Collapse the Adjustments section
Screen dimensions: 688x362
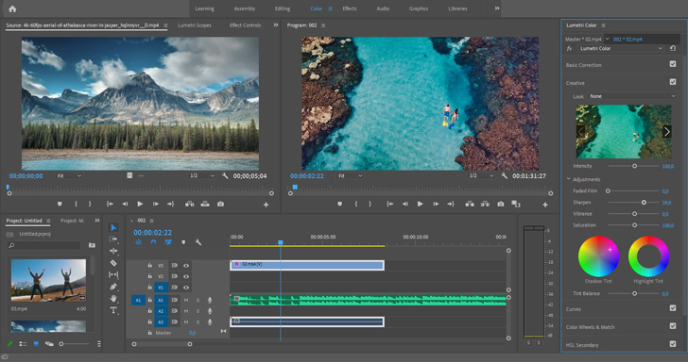pyautogui.click(x=569, y=179)
